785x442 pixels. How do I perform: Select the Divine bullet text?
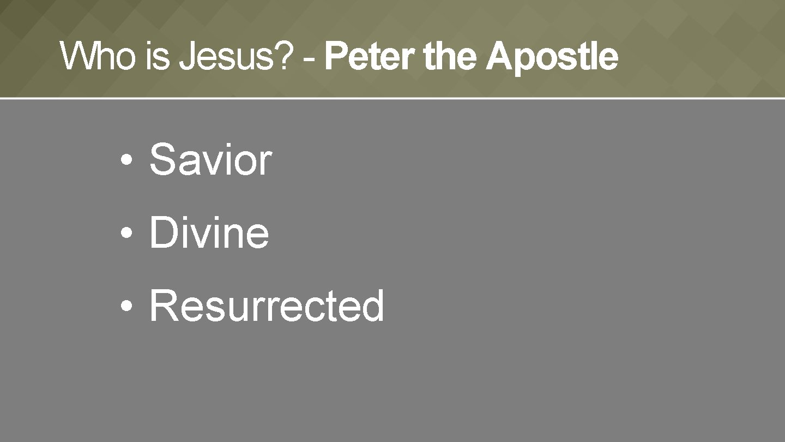point(209,232)
